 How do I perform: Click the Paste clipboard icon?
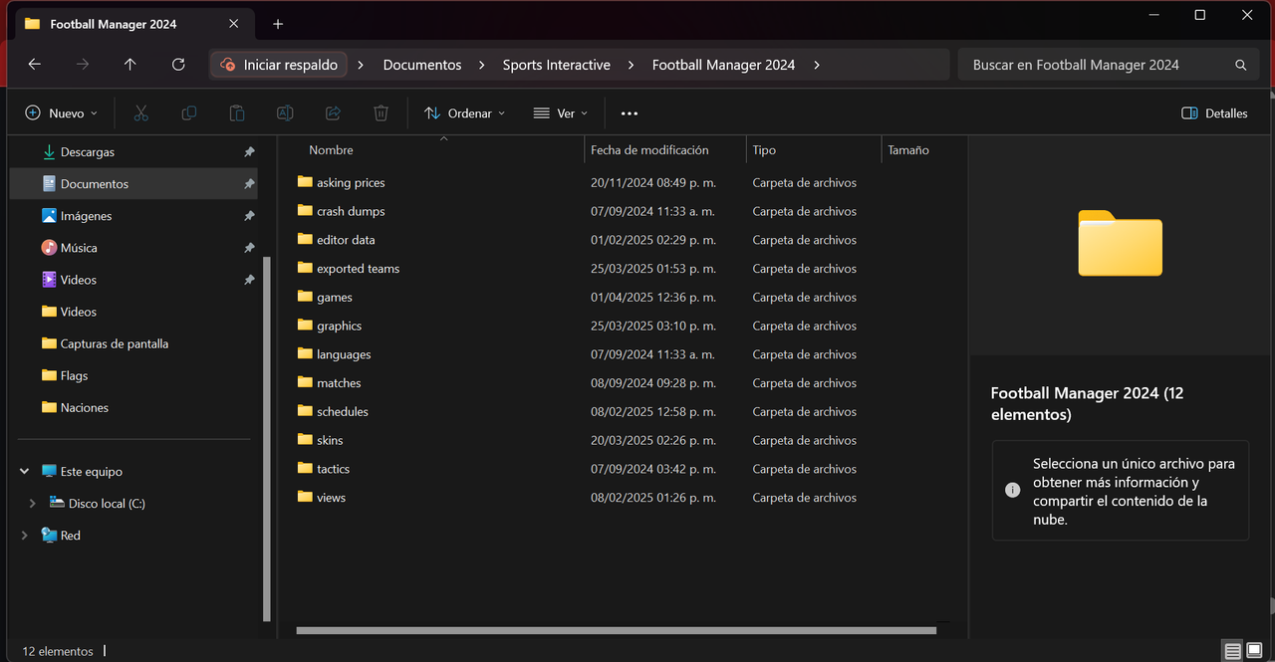tap(236, 113)
